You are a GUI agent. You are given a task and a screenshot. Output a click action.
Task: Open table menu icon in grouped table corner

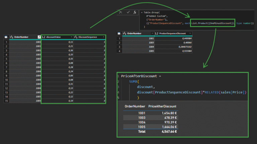(x=119, y=33)
